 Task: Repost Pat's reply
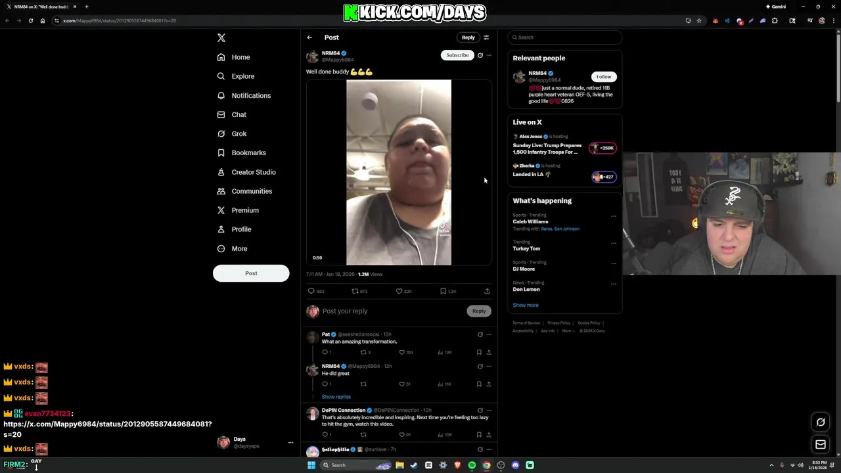[363, 352]
